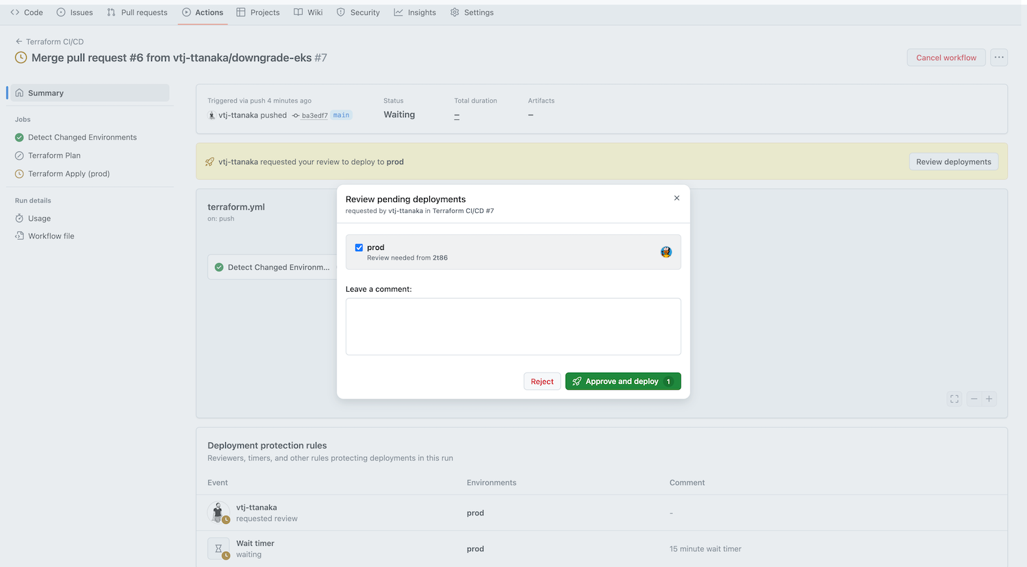The width and height of the screenshot is (1027, 567).
Task: Open the Insights tab
Action: click(x=415, y=12)
